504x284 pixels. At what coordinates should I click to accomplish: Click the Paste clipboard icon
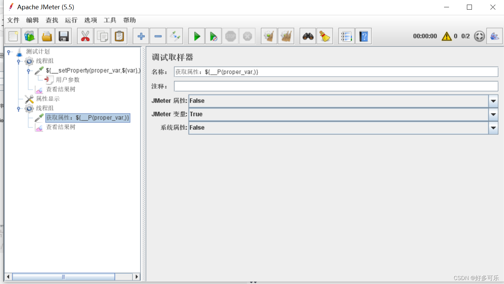click(x=119, y=36)
